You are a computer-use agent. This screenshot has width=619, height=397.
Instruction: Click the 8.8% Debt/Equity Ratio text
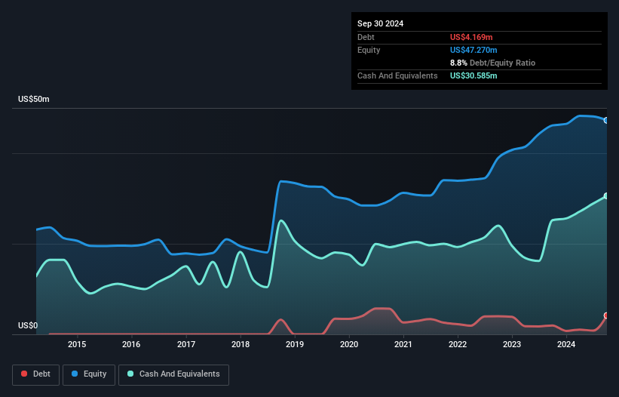(492, 63)
